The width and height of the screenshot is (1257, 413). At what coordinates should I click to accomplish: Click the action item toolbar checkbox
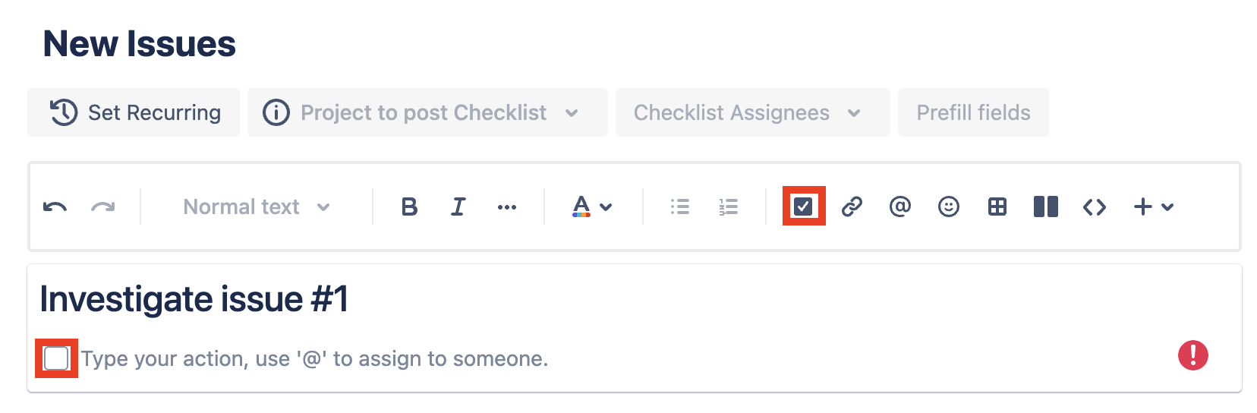click(803, 206)
